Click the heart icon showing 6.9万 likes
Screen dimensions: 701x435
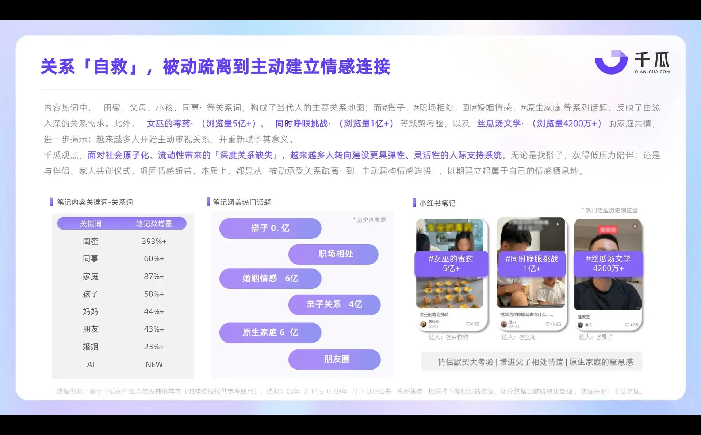[468, 324]
